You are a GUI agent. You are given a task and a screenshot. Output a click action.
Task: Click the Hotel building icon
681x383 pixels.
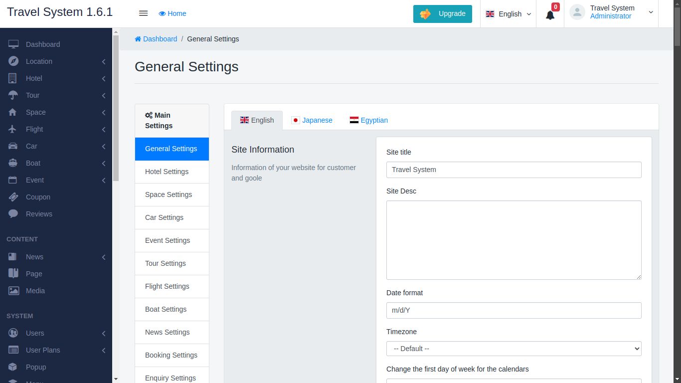13,78
